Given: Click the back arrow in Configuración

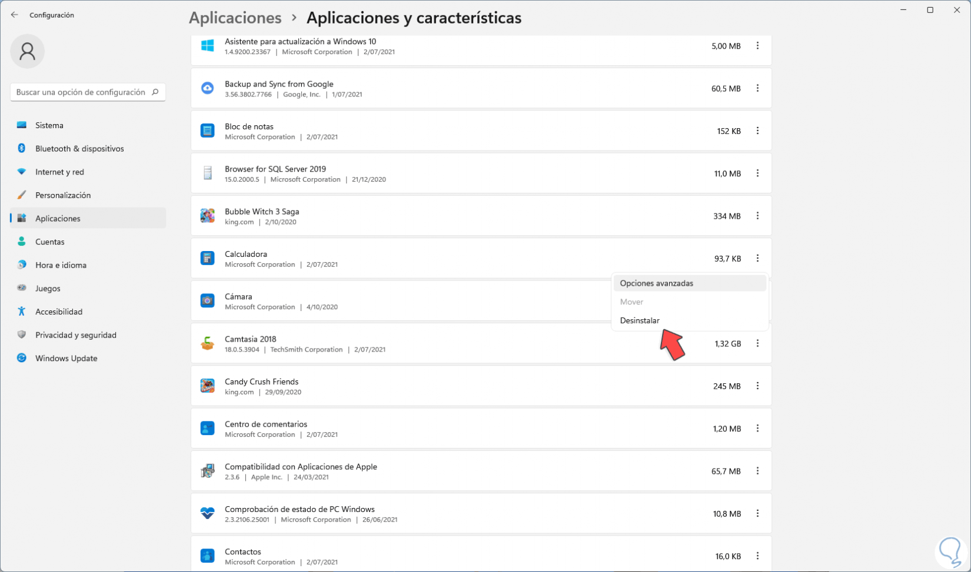Looking at the screenshot, I should pos(15,15).
